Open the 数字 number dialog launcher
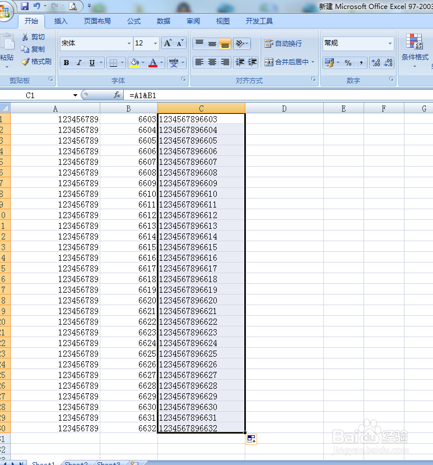The image size is (433, 465). pos(391,79)
